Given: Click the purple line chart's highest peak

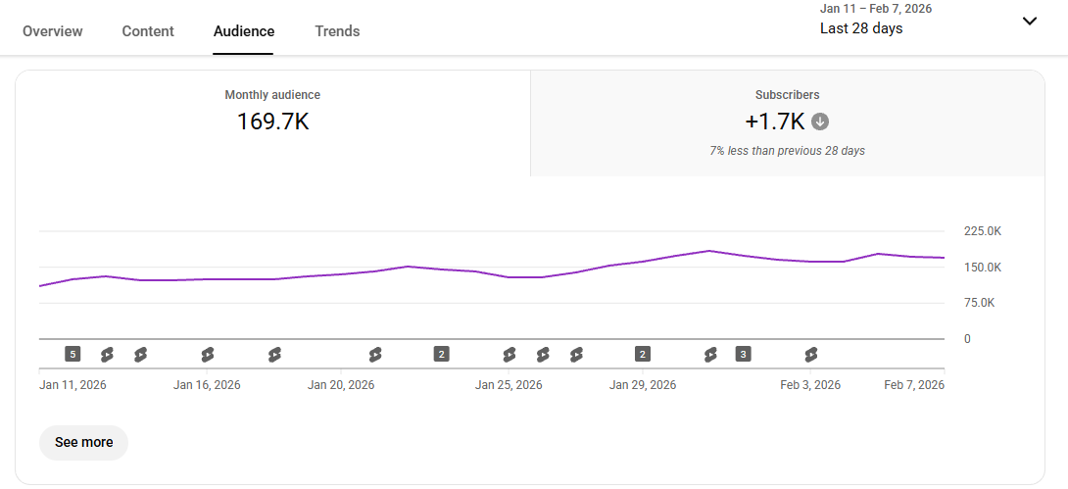Looking at the screenshot, I should [709, 251].
